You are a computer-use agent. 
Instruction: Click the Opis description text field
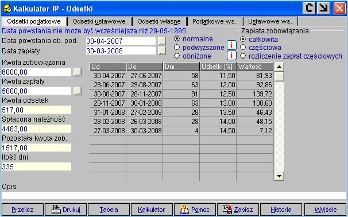[174, 196]
